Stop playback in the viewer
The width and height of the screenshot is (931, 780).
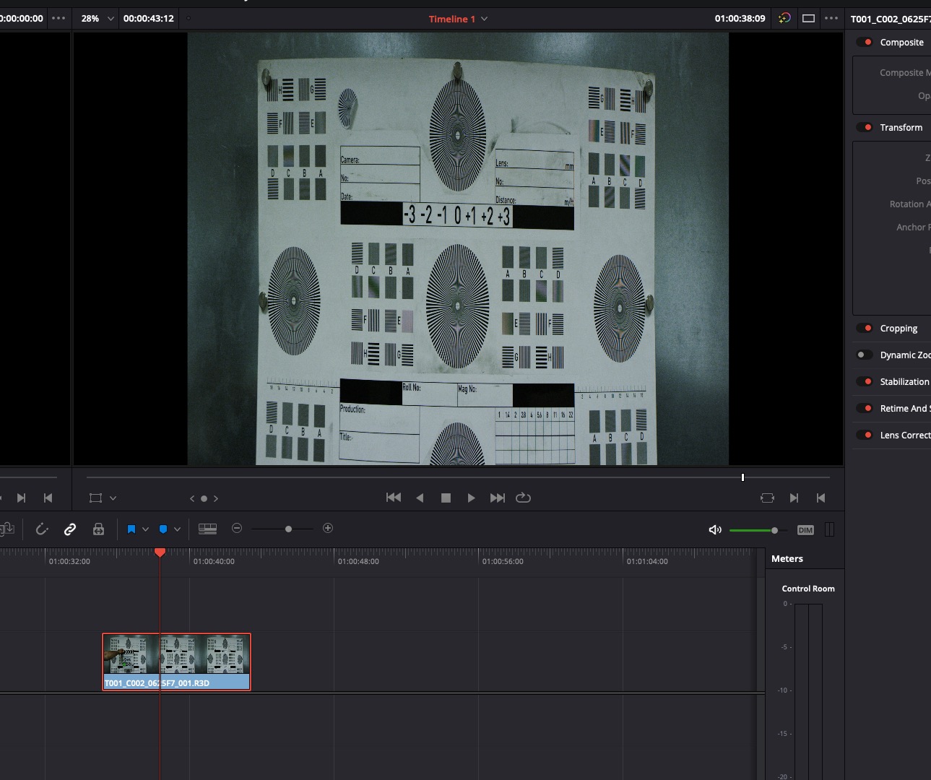(x=446, y=498)
